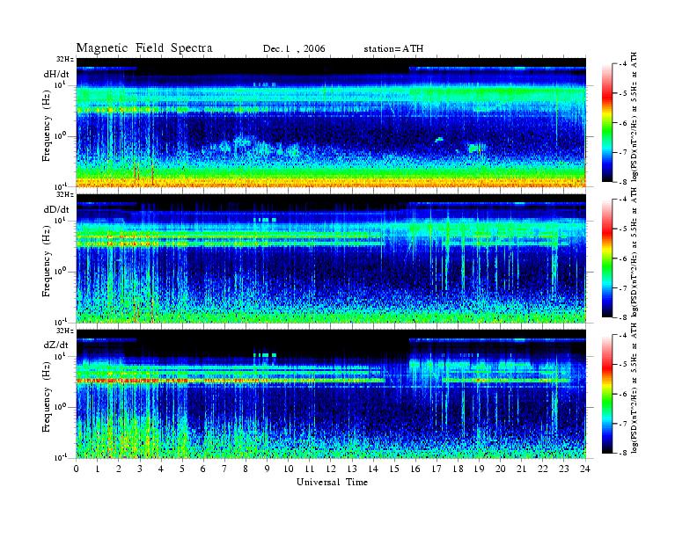Screen dimensions: 697x538
Task: Click hour tick "9" on the time axis
Action: [268, 469]
